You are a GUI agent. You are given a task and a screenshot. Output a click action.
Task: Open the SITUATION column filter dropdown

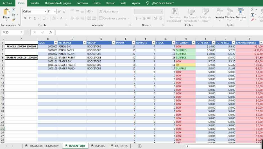194,43
